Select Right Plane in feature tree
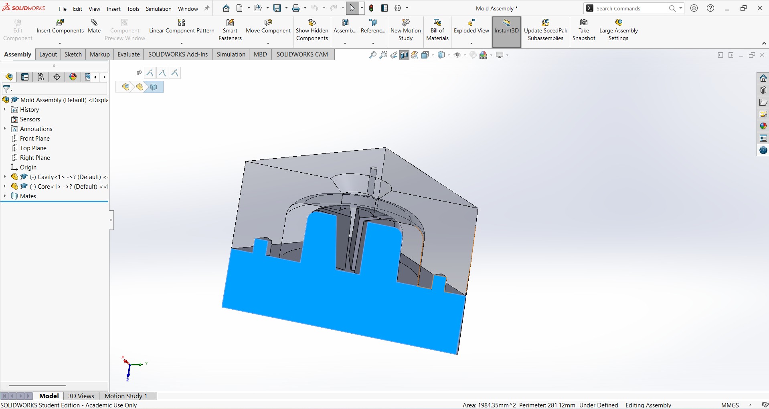This screenshot has width=769, height=409. click(x=35, y=157)
